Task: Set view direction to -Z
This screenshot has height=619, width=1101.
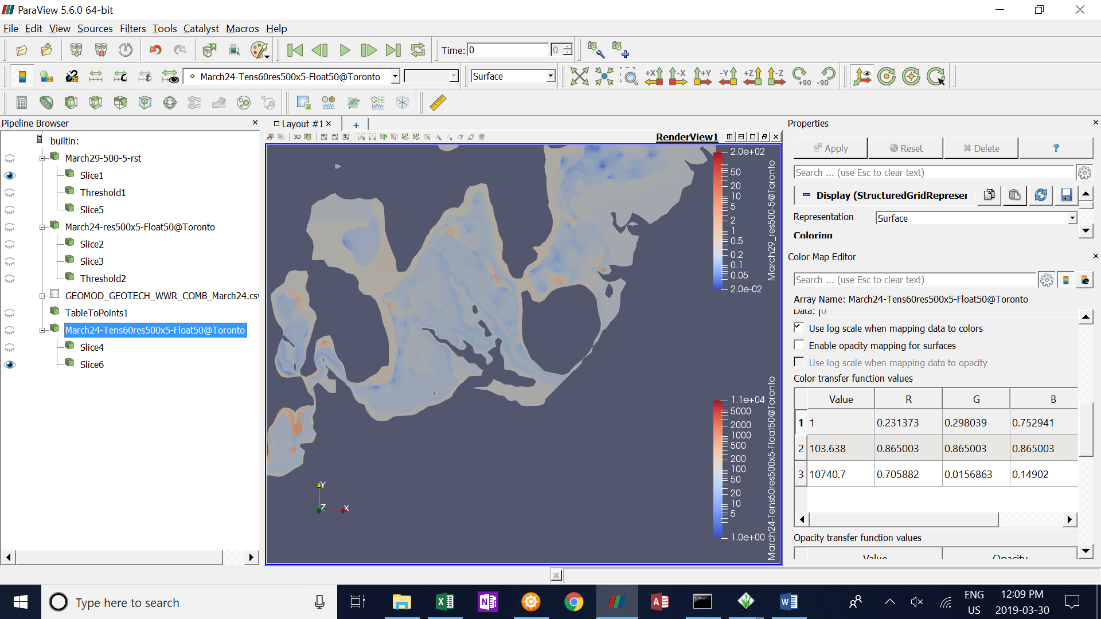Action: click(776, 76)
